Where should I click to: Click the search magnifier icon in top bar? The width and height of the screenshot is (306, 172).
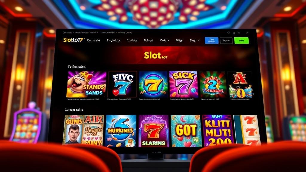[229, 33]
